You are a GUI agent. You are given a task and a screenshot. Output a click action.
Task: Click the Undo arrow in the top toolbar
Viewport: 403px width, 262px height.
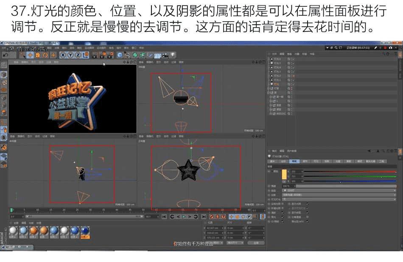click(6, 55)
